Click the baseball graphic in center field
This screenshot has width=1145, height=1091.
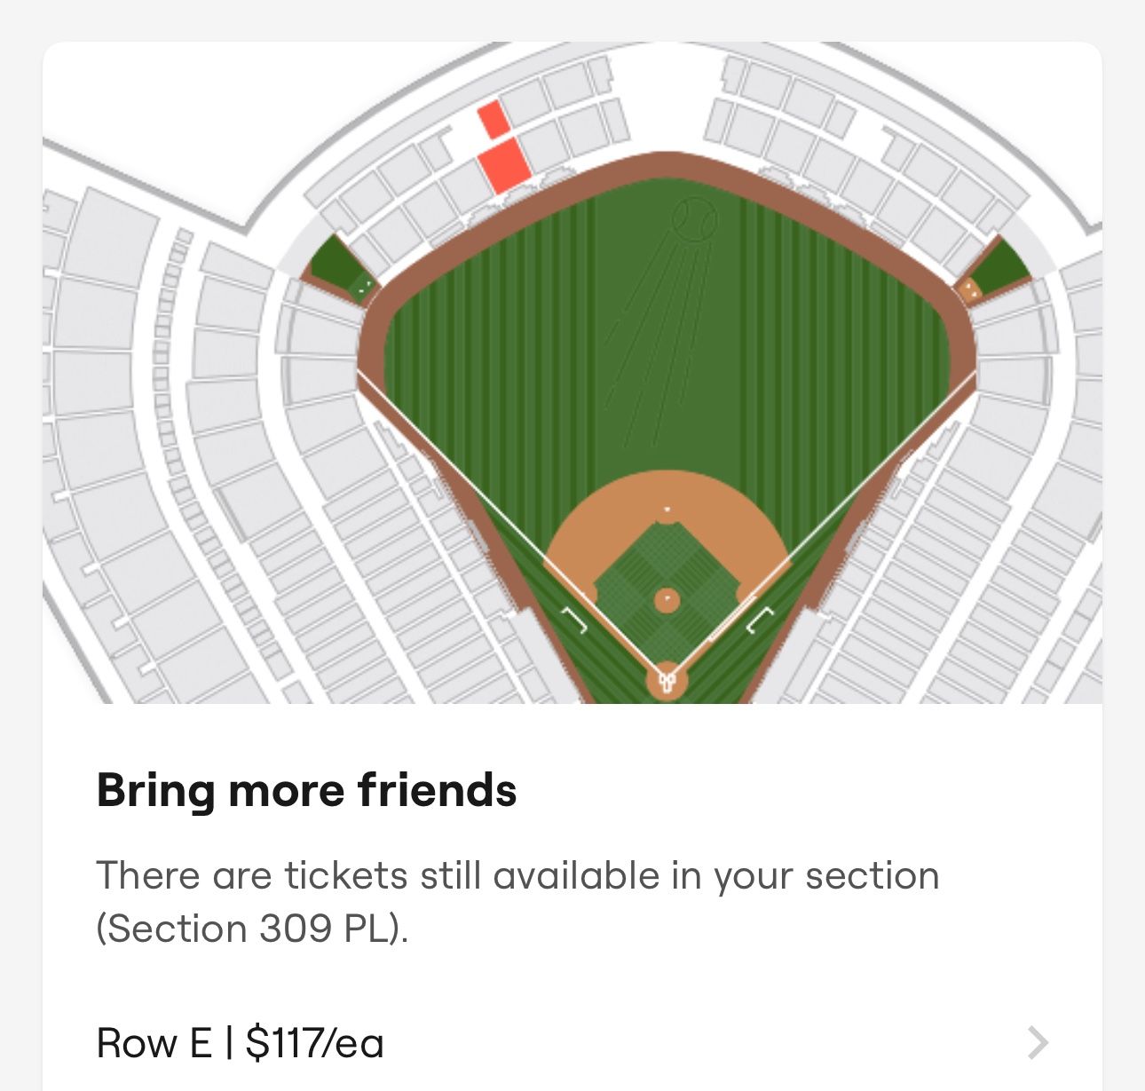[694, 217]
